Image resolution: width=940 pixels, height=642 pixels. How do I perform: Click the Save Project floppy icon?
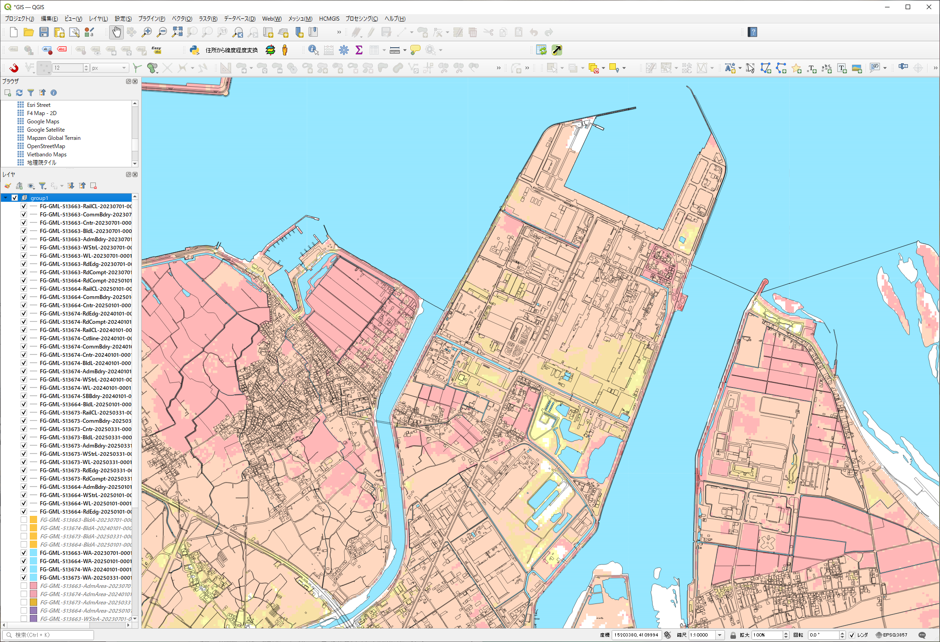coord(44,32)
